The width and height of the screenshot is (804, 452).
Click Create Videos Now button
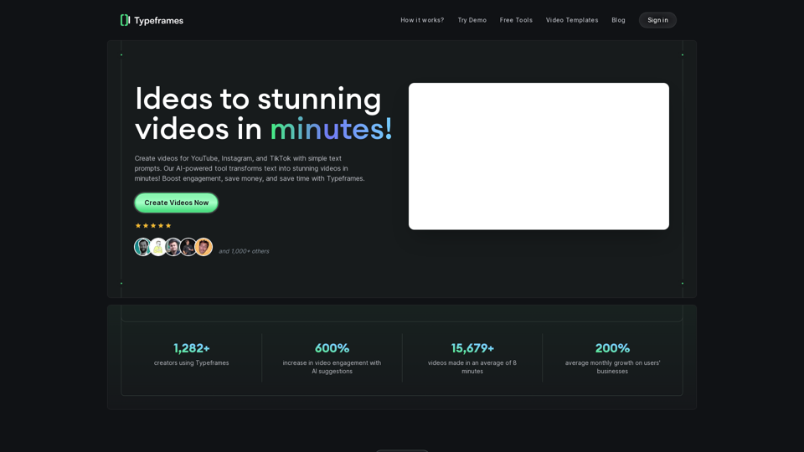176,203
